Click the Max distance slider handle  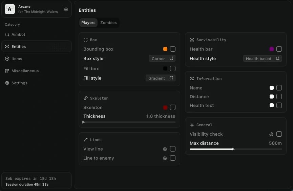(x=233, y=149)
